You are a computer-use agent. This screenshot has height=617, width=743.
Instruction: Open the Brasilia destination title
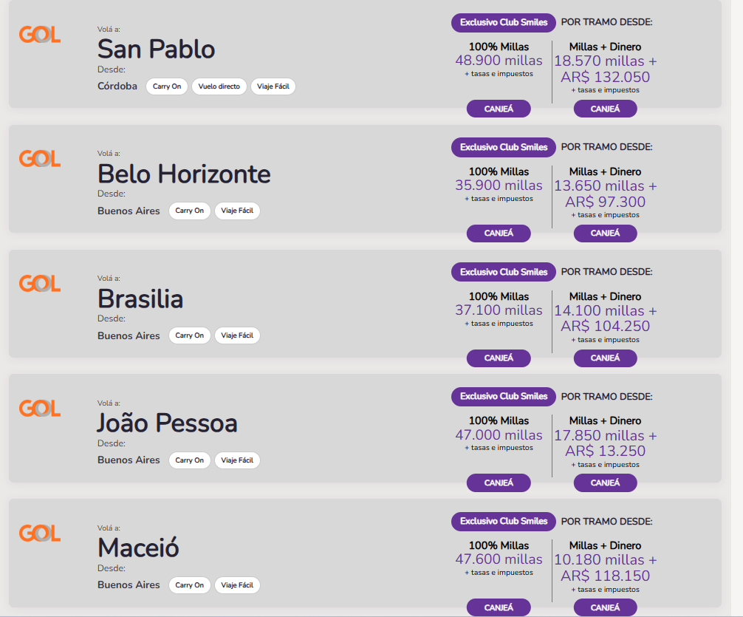pyautogui.click(x=140, y=299)
